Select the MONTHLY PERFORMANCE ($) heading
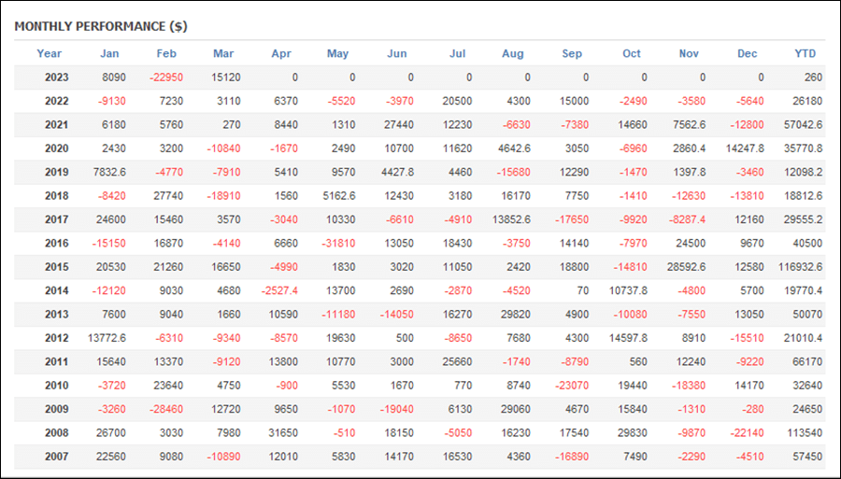 [101, 26]
